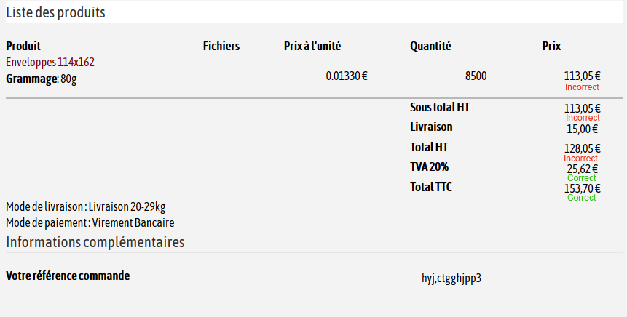
Task: Click the Prix à l'unité column header
Action: click(312, 46)
